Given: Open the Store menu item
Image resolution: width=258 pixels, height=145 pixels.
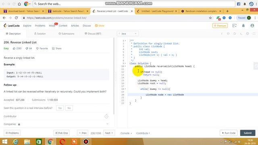Looking at the screenshot, I should pyautogui.click(x=100, y=26).
